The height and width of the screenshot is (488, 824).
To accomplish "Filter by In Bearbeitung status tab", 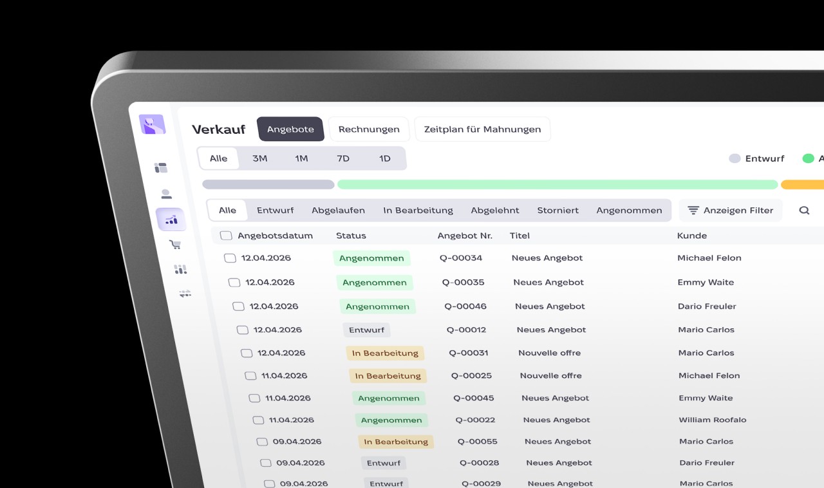I will pyautogui.click(x=418, y=211).
